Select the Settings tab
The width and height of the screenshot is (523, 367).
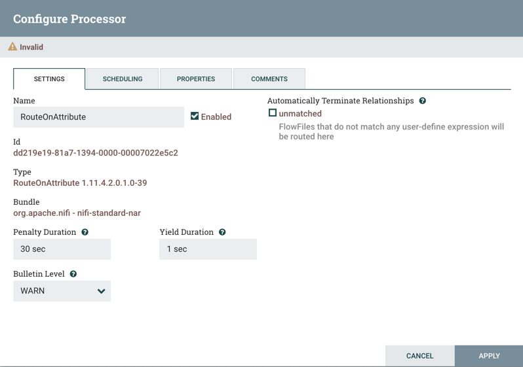[49, 79]
